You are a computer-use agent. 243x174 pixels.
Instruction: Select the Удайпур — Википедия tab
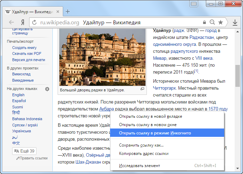(33, 11)
